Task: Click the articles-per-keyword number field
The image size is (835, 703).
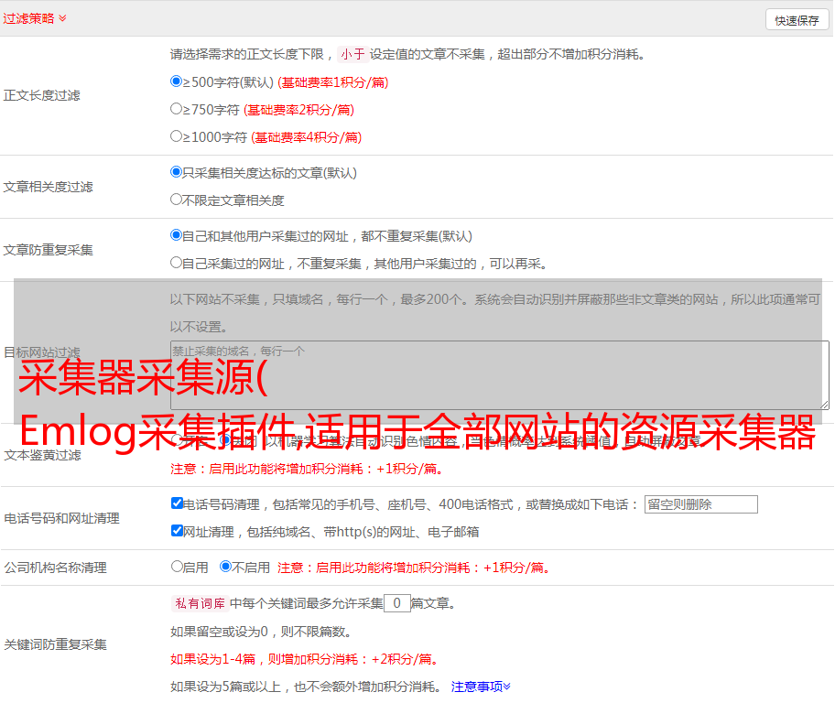Action: [x=396, y=603]
